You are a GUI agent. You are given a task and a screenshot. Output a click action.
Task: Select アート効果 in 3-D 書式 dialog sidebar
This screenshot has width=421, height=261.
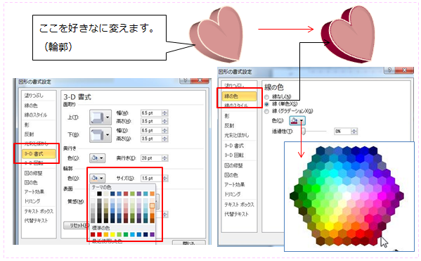pyautogui.click(x=34, y=191)
